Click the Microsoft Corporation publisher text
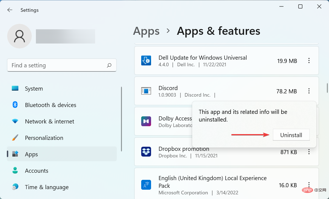This screenshot has width=329, height=199. point(183,192)
